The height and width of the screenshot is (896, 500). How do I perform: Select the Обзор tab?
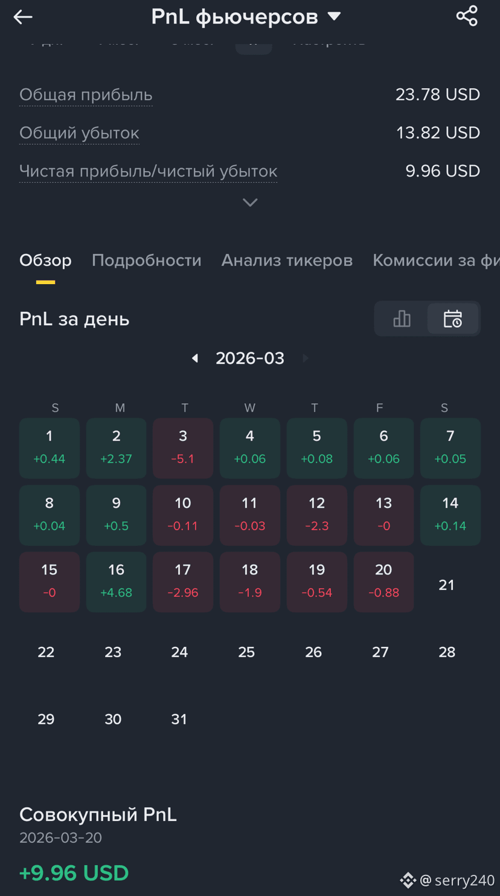coord(45,261)
